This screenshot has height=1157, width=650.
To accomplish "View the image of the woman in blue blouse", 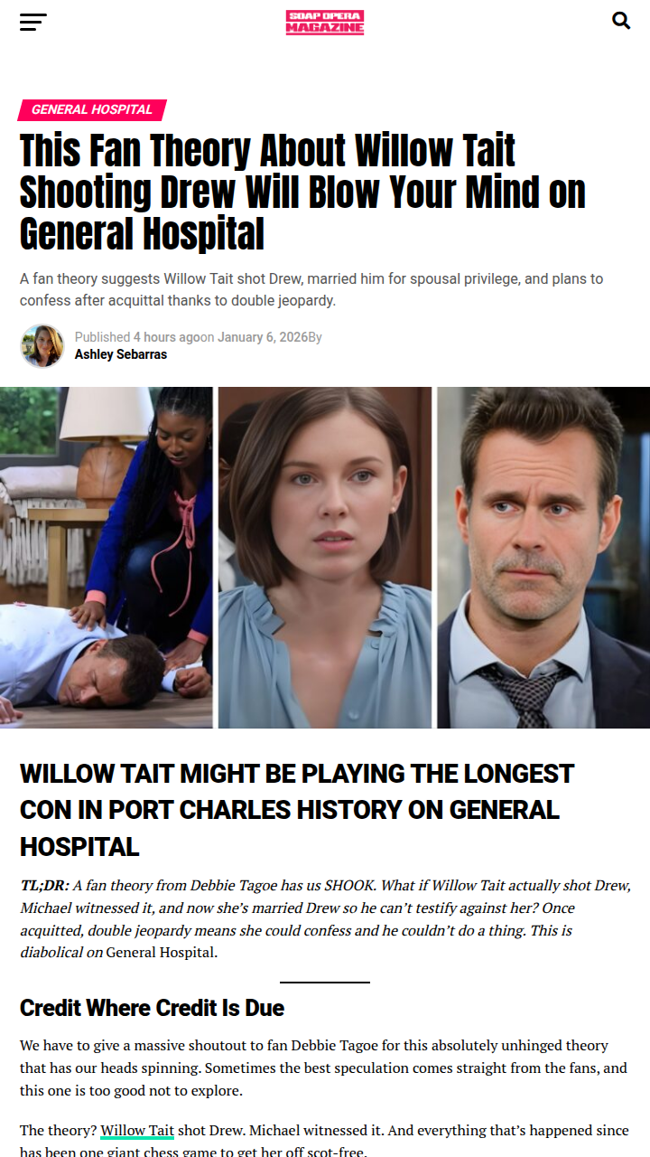I will click(x=325, y=558).
